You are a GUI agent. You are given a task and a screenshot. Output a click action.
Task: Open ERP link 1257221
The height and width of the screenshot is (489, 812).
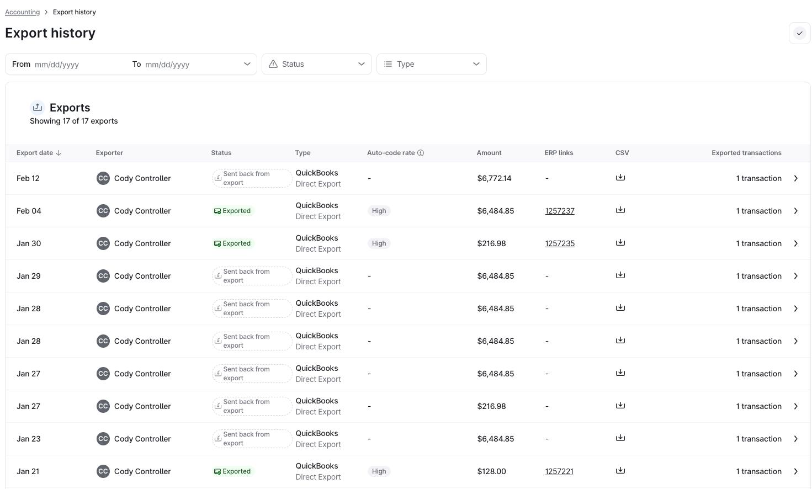(559, 471)
